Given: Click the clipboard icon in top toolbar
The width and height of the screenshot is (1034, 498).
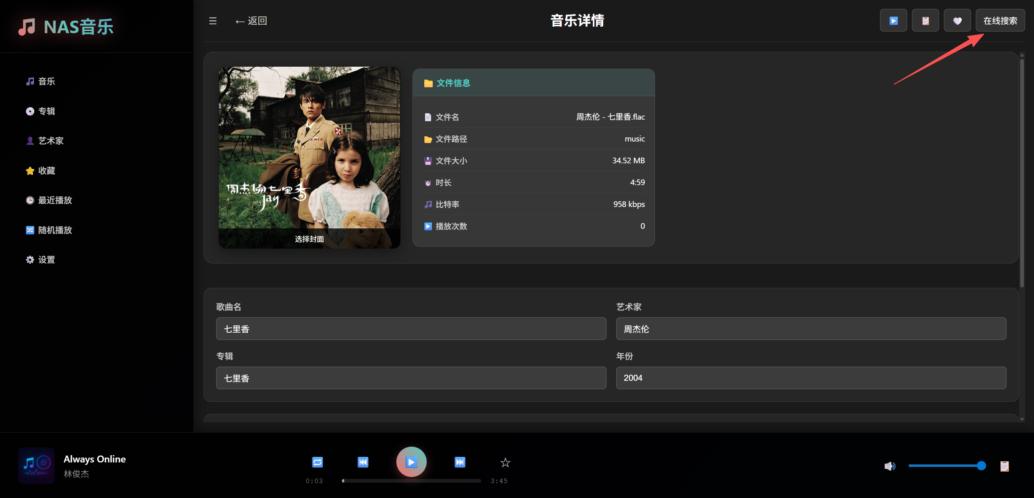Looking at the screenshot, I should point(925,21).
